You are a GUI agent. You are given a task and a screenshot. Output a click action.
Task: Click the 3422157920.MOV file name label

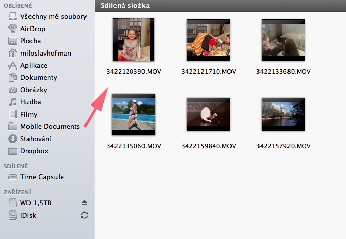pyautogui.click(x=283, y=146)
